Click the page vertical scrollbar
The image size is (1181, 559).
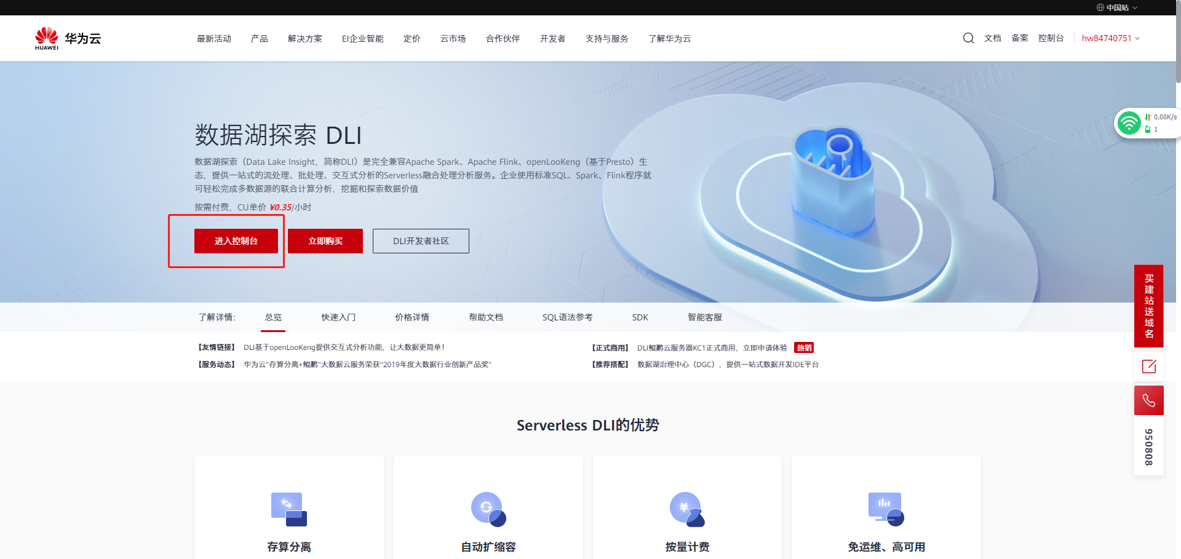[1178, 41]
